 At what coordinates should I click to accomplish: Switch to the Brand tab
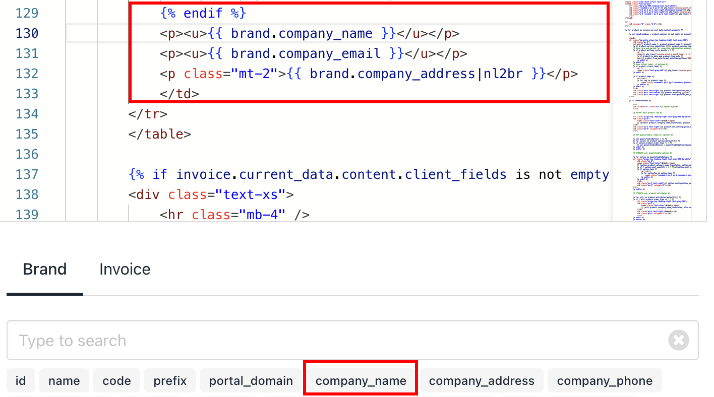point(45,269)
